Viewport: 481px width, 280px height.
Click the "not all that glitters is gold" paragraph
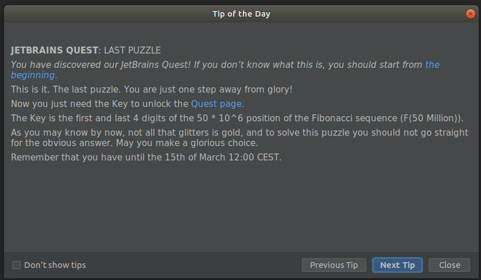pos(239,137)
